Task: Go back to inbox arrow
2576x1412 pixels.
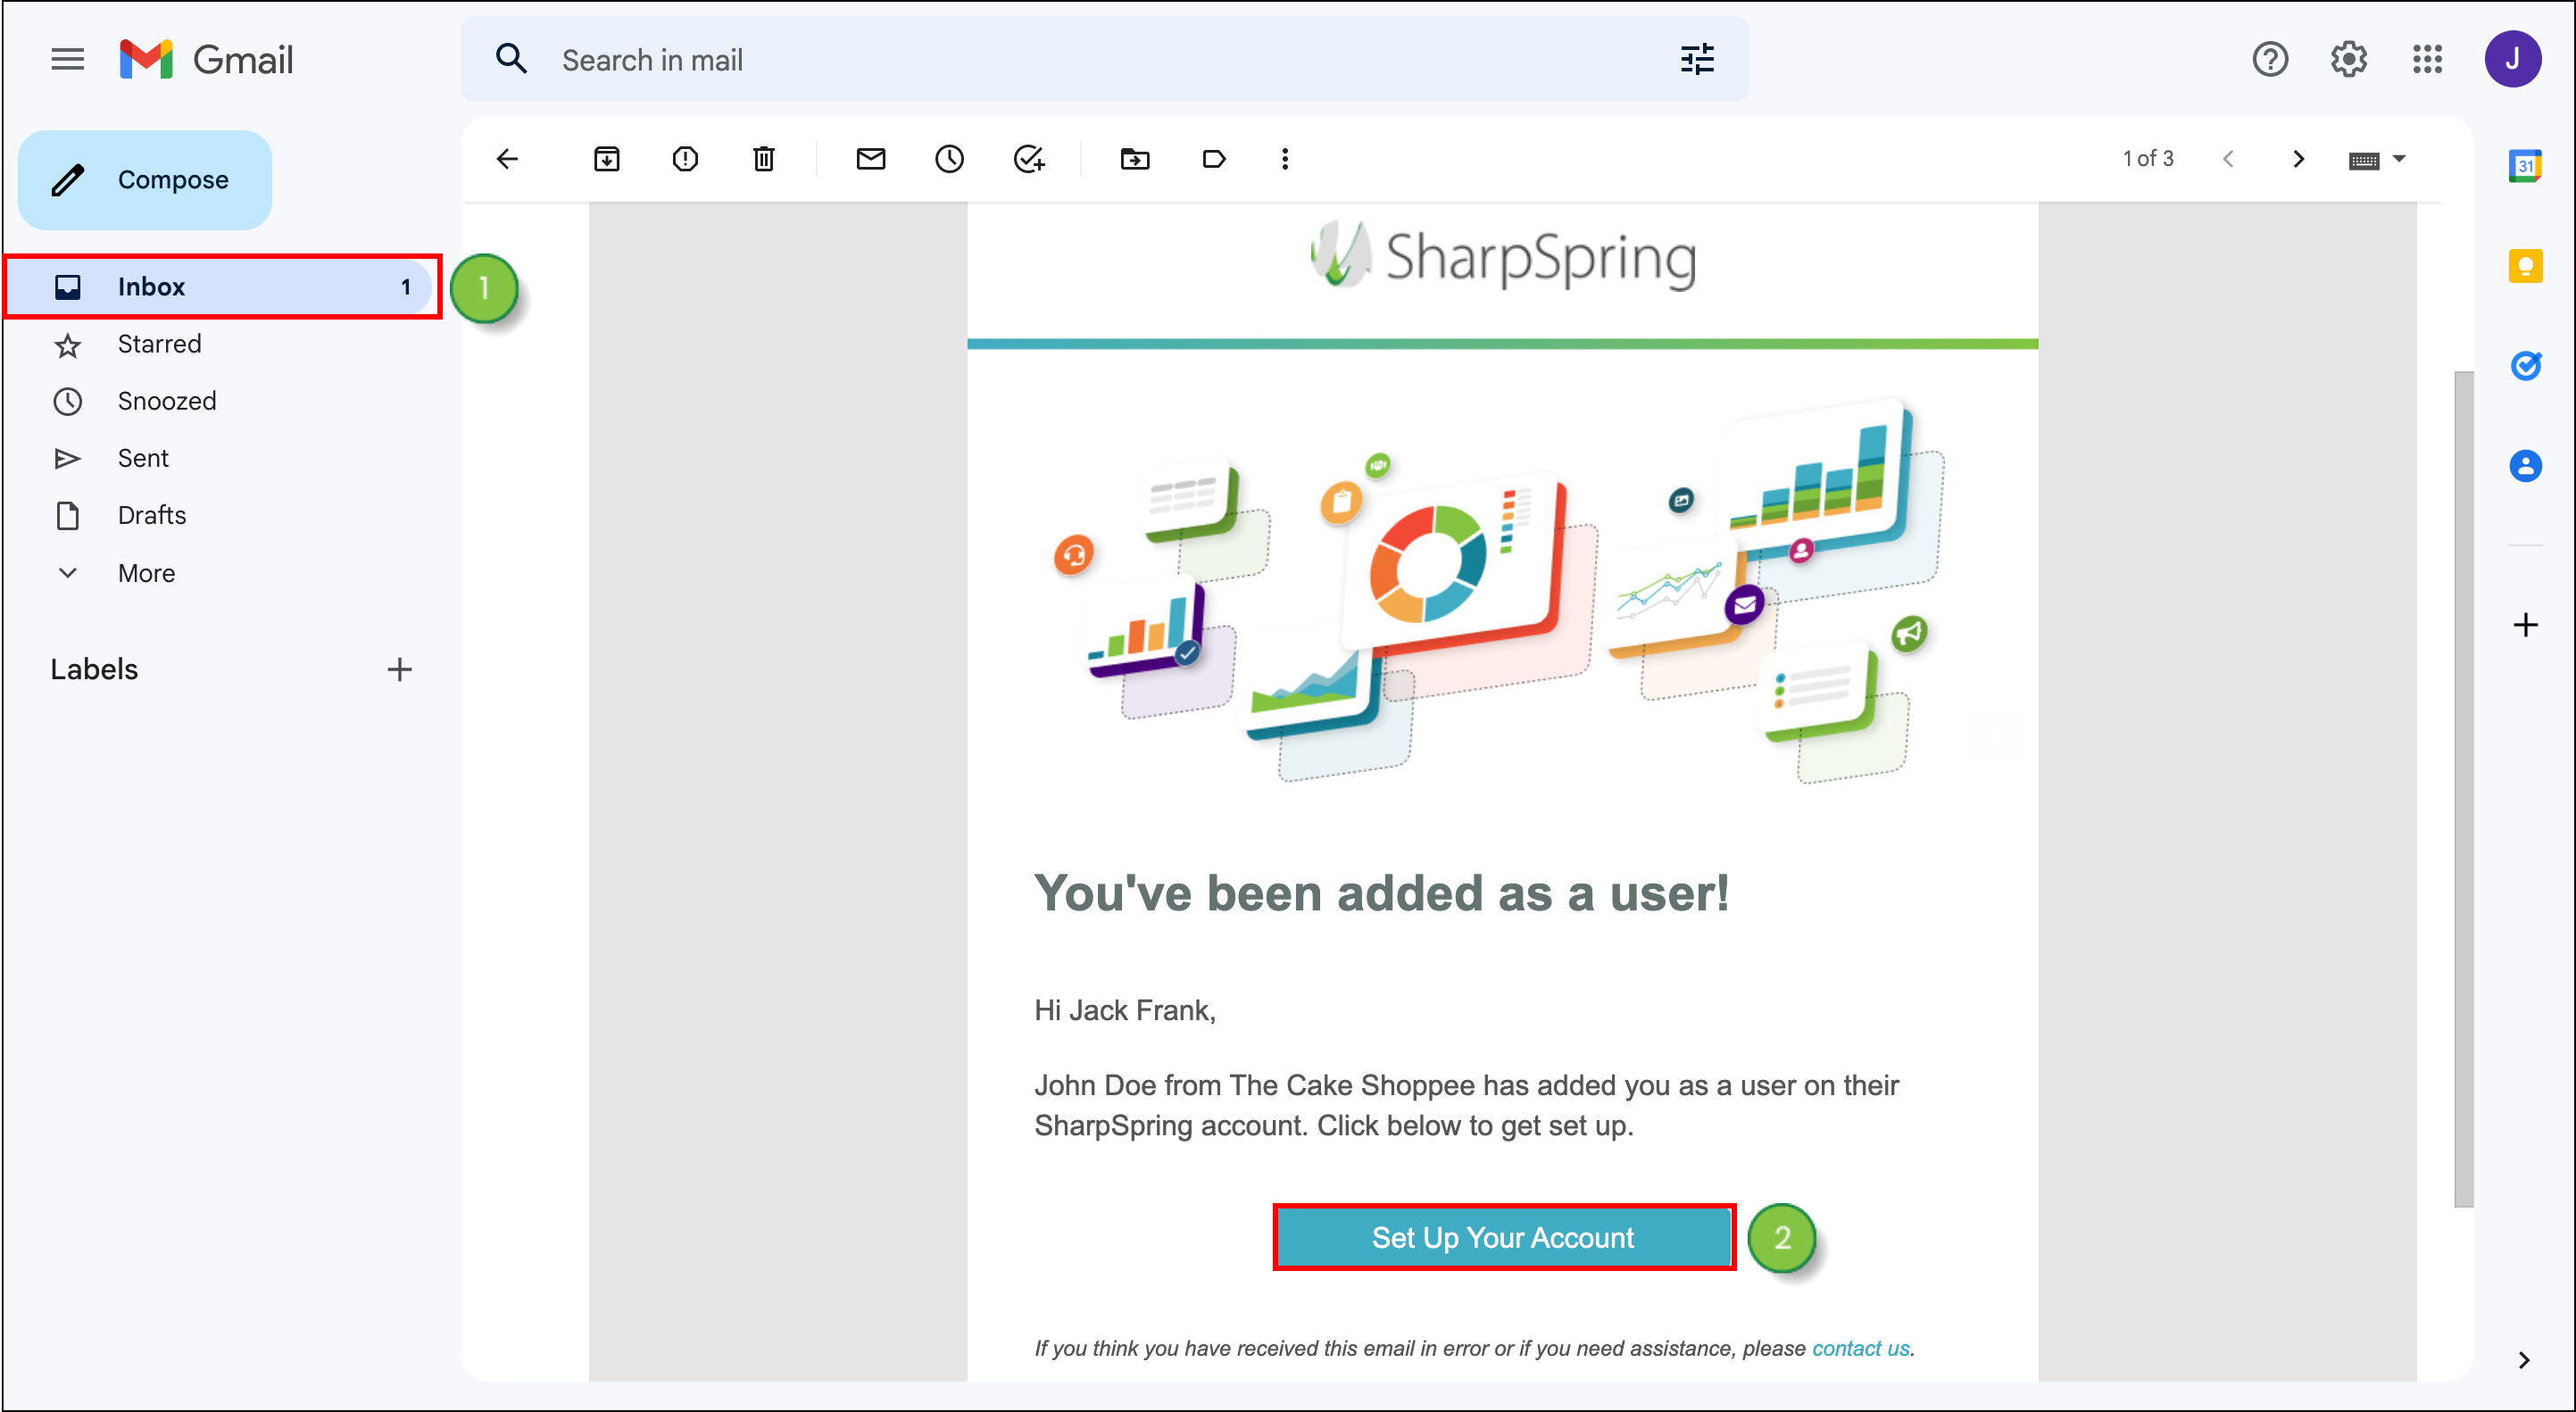Action: pyautogui.click(x=507, y=159)
